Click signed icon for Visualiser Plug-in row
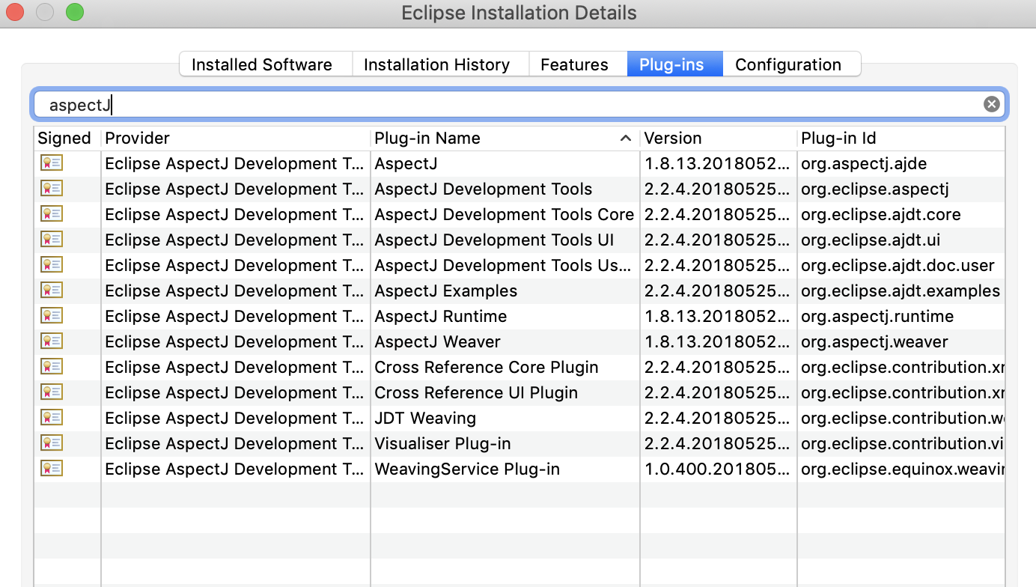 (52, 443)
